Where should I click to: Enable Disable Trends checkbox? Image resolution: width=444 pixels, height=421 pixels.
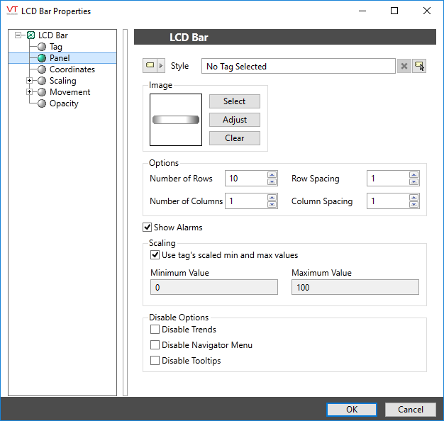point(155,330)
